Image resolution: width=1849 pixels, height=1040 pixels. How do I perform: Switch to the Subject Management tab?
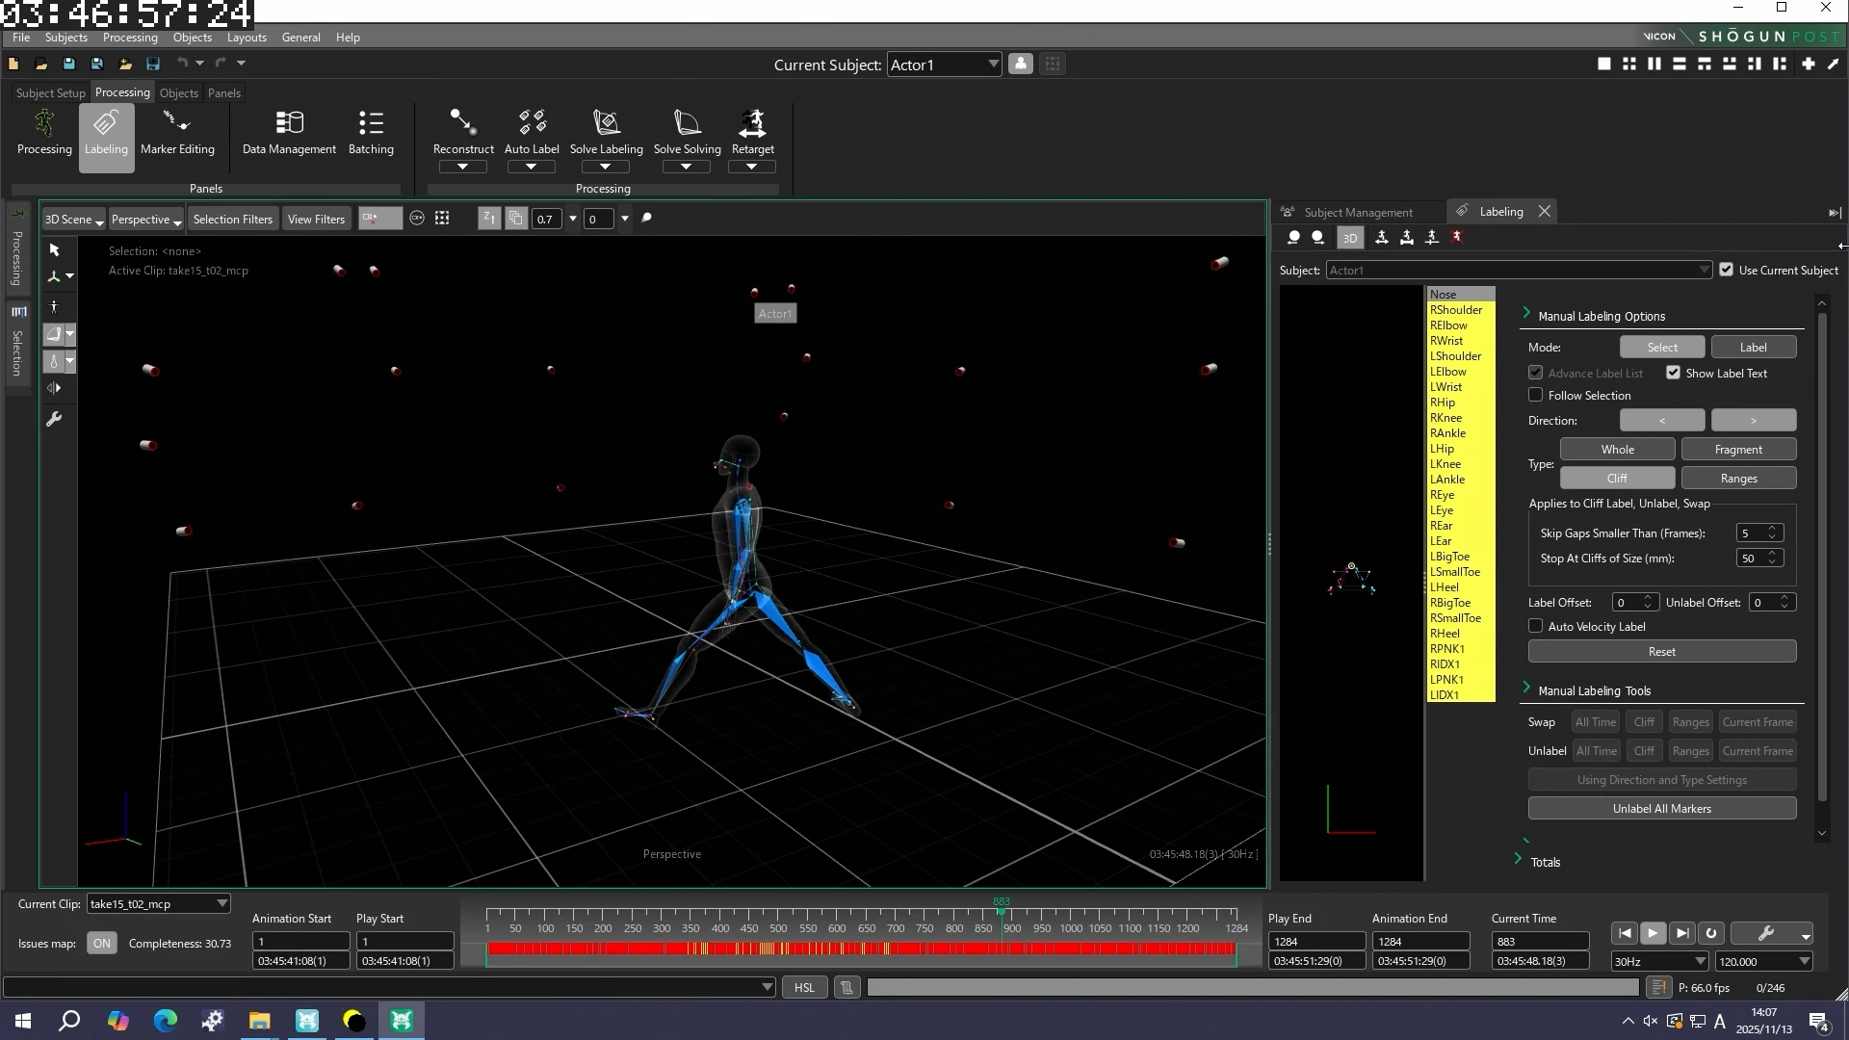(x=1358, y=212)
